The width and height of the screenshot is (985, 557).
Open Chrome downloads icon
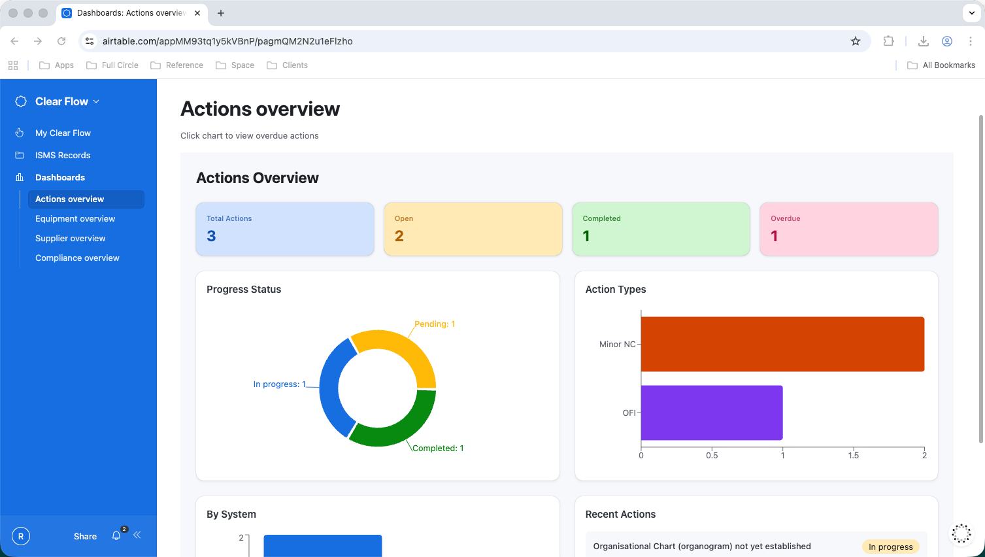[924, 41]
